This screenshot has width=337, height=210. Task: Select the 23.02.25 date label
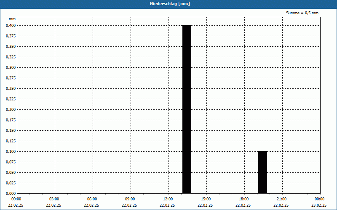pyautogui.click(x=319, y=205)
